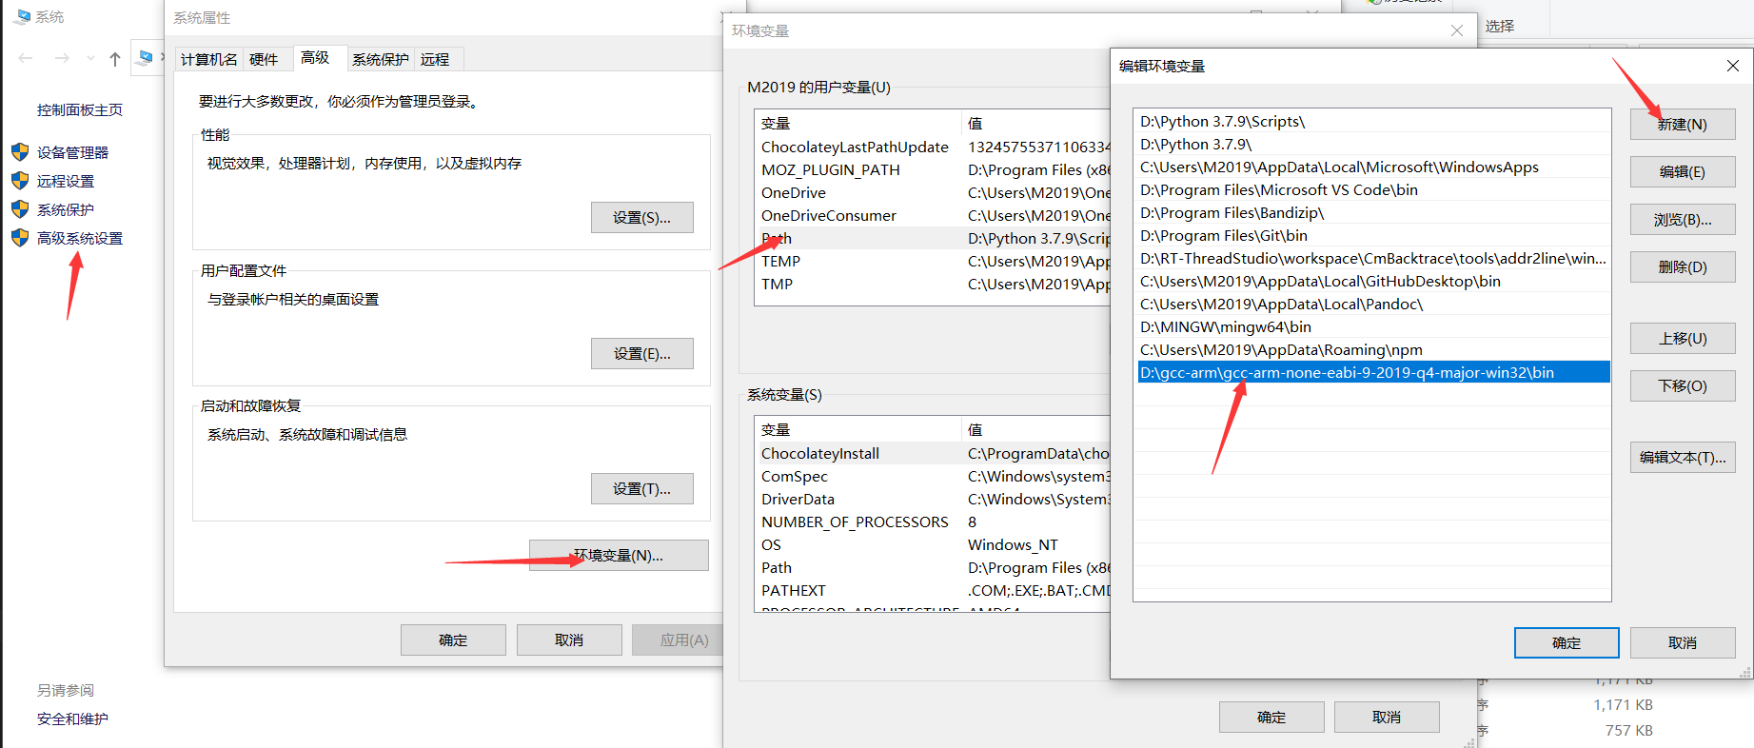Open 设备管理器 link

tap(72, 152)
